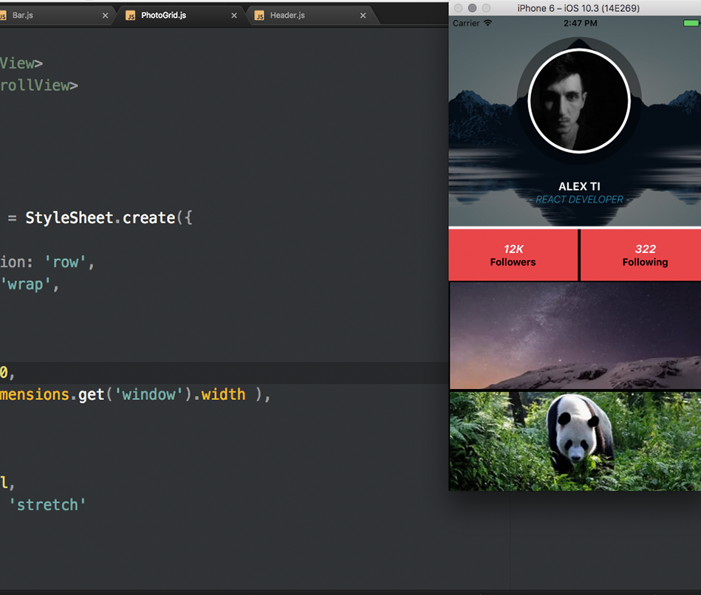Place cursor on the StyleSheet.create line
Image resolution: width=701 pixels, height=595 pixels.
click(x=111, y=218)
